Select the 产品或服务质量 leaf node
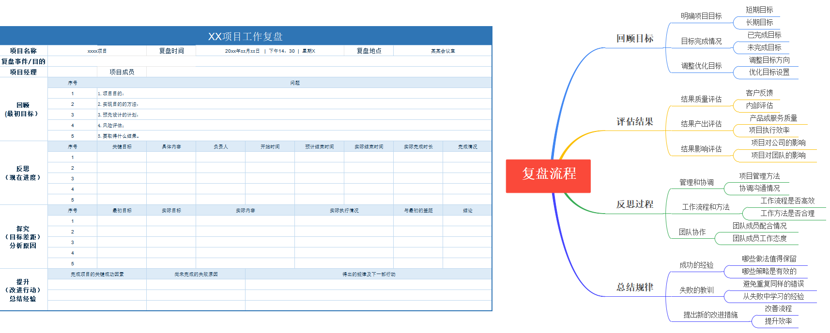This screenshot has height=333, width=830. [x=773, y=118]
